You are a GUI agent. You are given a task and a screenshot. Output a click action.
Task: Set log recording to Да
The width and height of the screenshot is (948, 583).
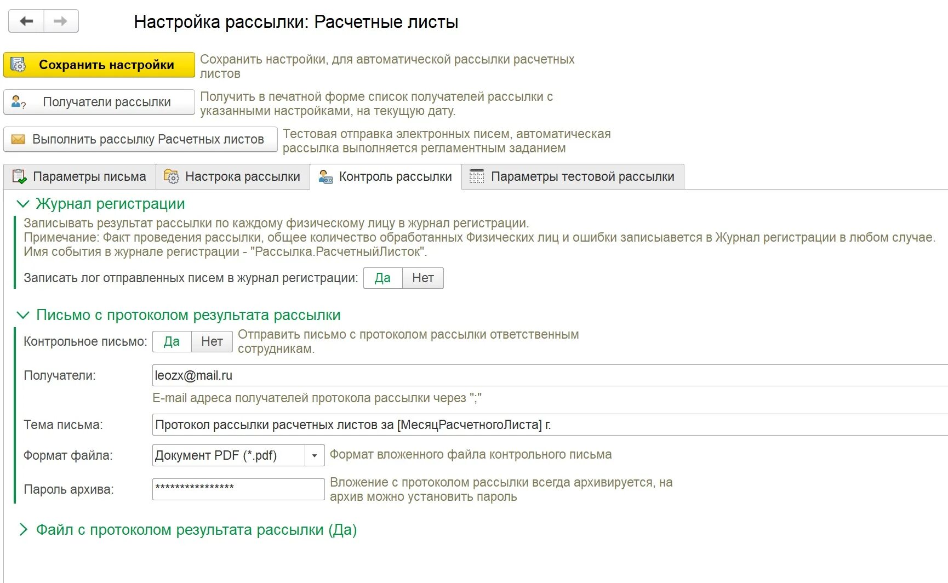(382, 278)
